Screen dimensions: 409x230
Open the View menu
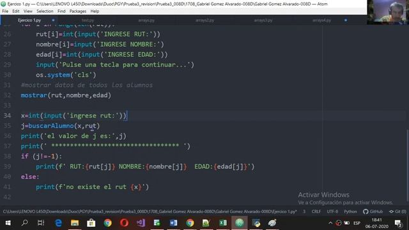[28, 11]
